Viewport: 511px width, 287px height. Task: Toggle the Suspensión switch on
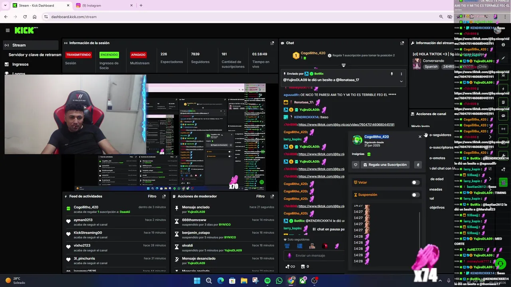coord(415,195)
